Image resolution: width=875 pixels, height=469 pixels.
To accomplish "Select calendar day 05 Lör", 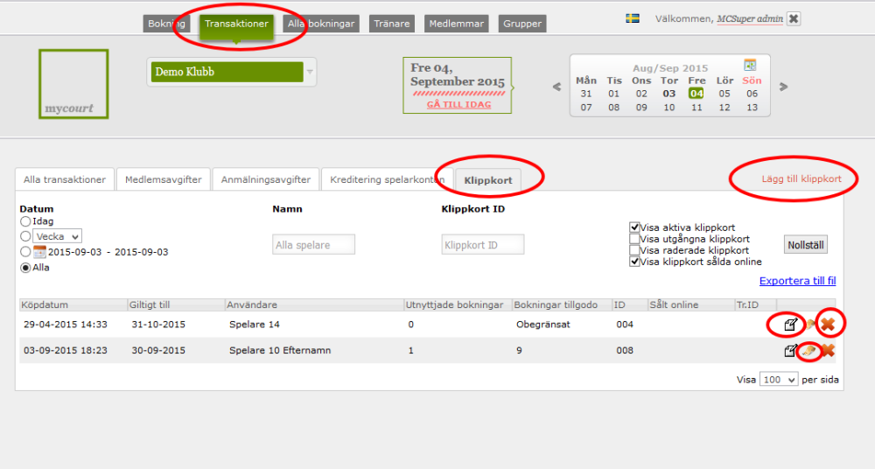I will (724, 94).
